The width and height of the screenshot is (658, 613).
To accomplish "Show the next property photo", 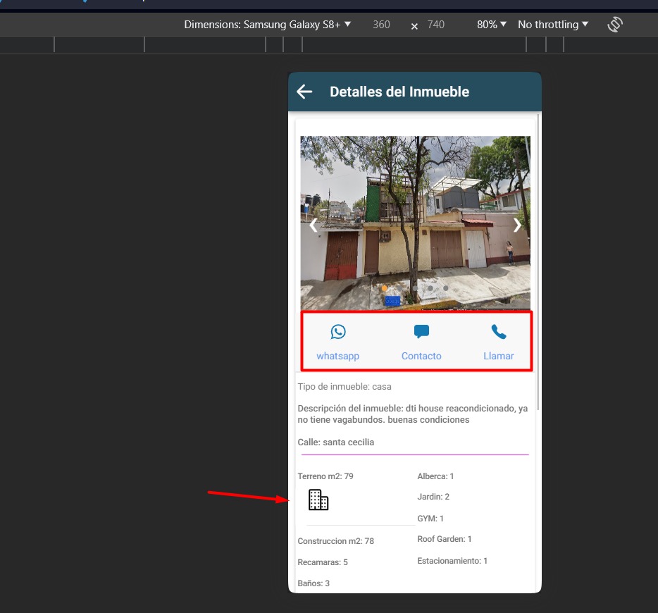I will click(517, 225).
